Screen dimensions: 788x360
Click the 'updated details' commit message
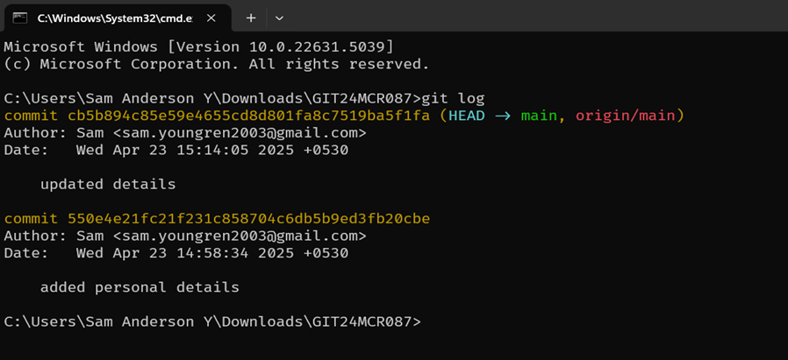108,185
